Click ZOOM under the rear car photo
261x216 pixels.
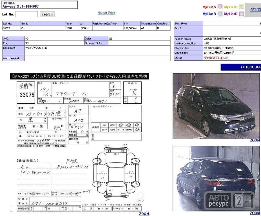(255, 213)
